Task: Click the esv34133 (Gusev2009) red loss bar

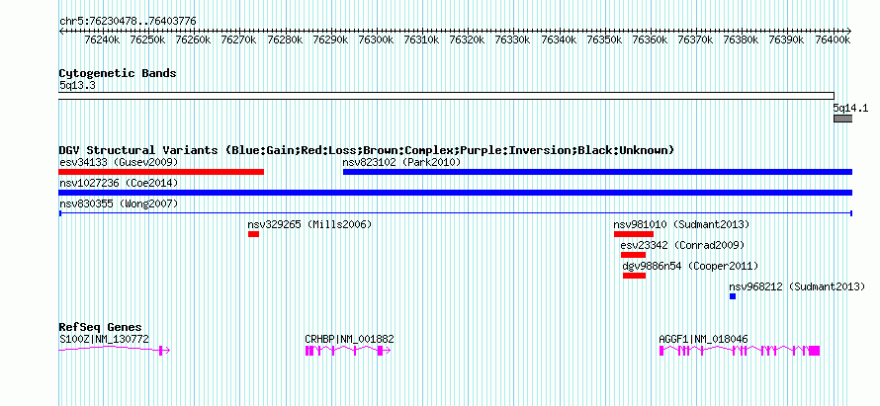Action: pos(161,172)
